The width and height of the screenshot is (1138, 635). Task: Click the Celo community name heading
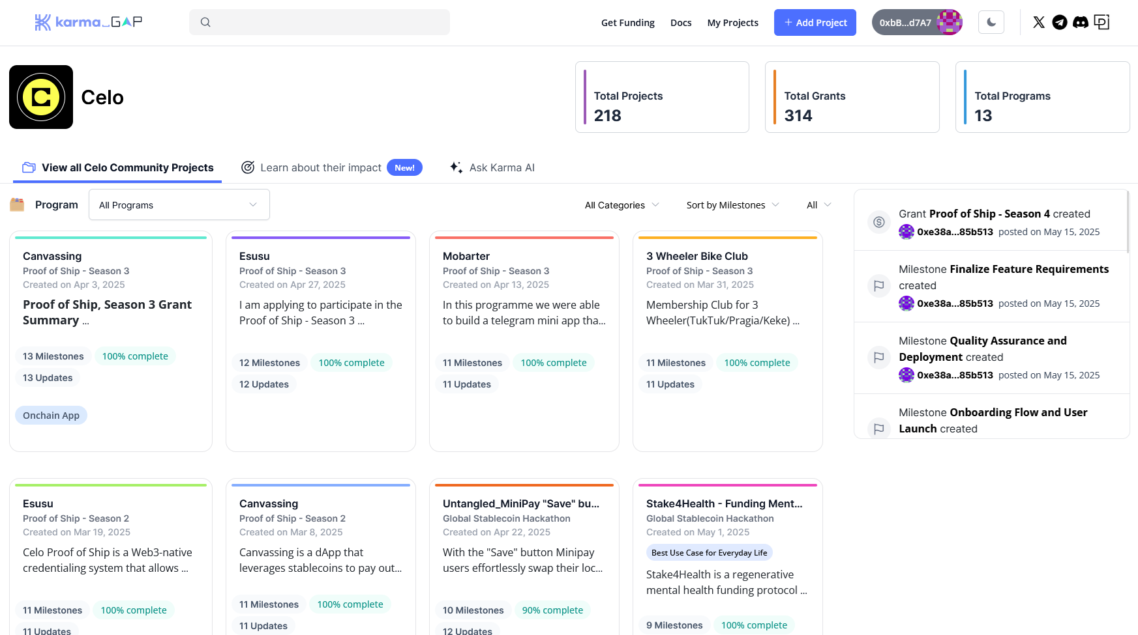[x=102, y=97]
